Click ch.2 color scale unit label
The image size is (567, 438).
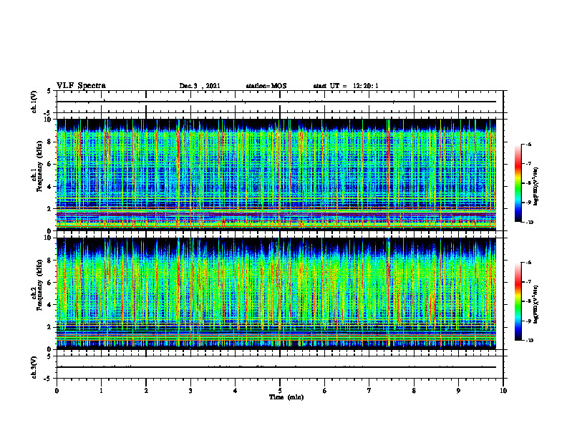[x=536, y=305]
